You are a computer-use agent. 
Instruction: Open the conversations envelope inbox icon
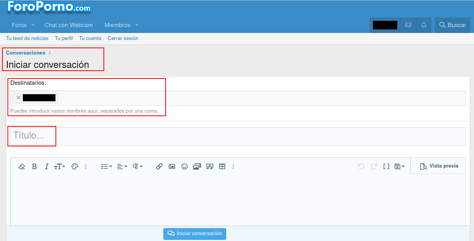[408, 25]
